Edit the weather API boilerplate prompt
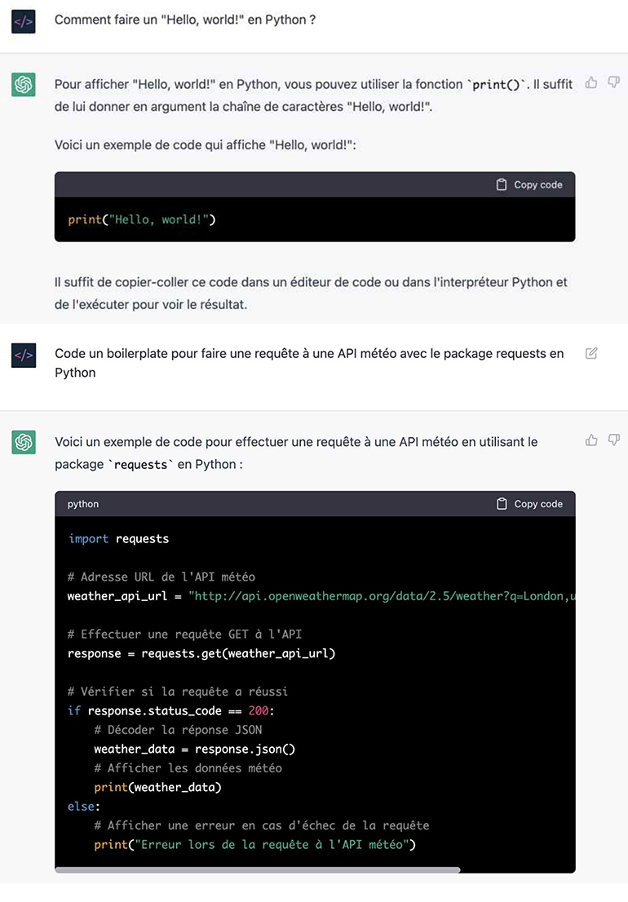628x902 pixels. coord(592,353)
